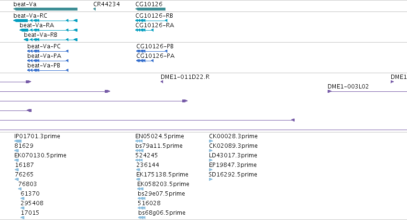Screen dimensions: 407x220
Task: Select the DME1-003L02 clone label
Action: pos(348,87)
